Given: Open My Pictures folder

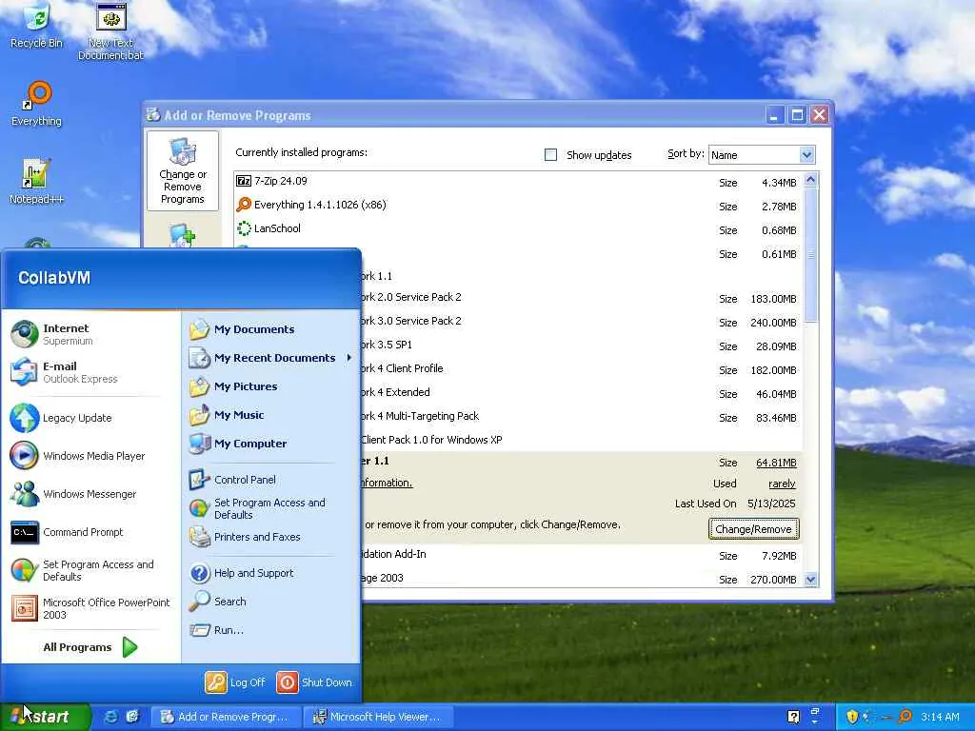Looking at the screenshot, I should coord(271,386).
